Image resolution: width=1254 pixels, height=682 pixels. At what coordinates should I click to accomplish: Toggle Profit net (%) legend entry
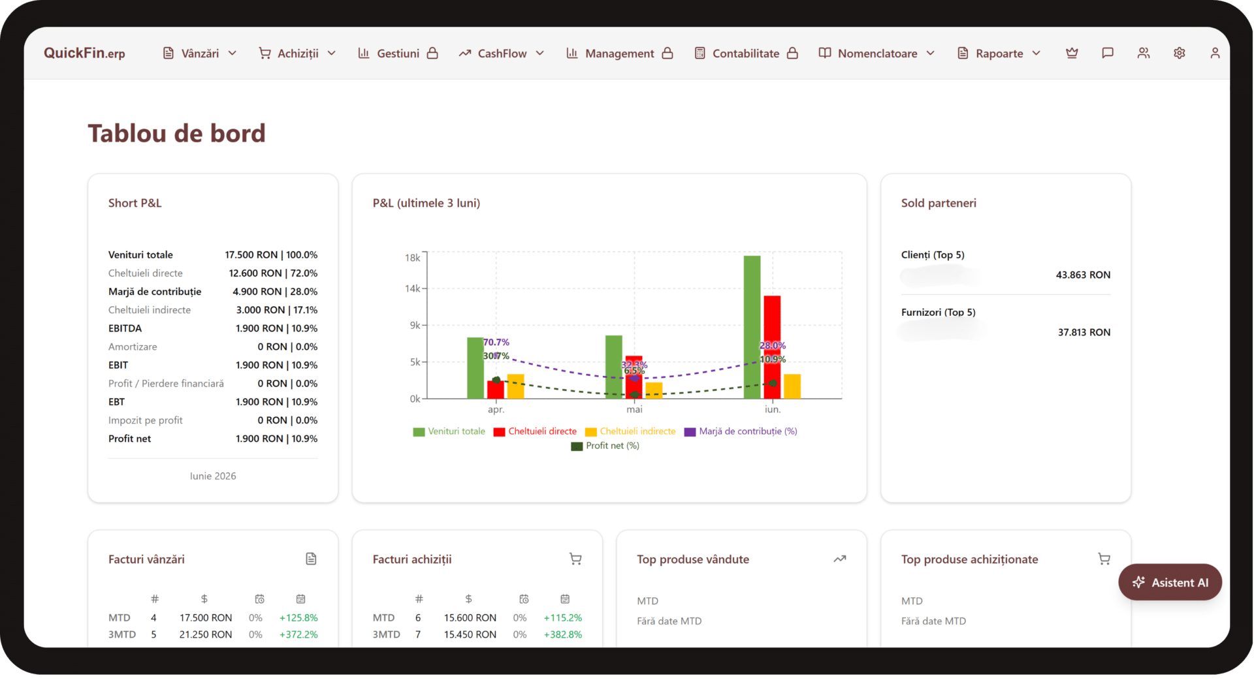click(x=605, y=446)
